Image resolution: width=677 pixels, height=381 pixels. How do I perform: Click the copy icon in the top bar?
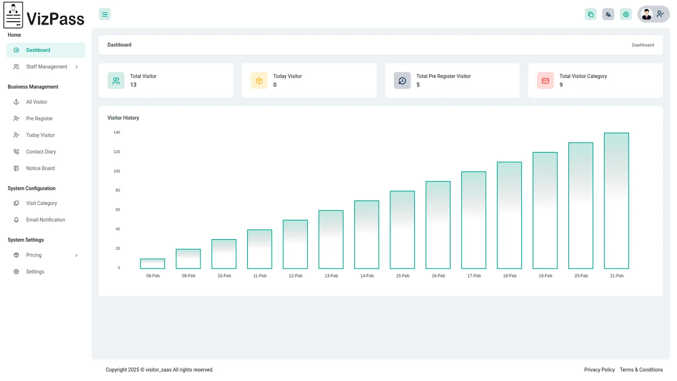click(x=590, y=14)
